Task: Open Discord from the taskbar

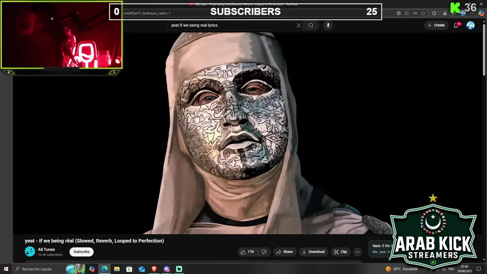Action: click(167, 269)
